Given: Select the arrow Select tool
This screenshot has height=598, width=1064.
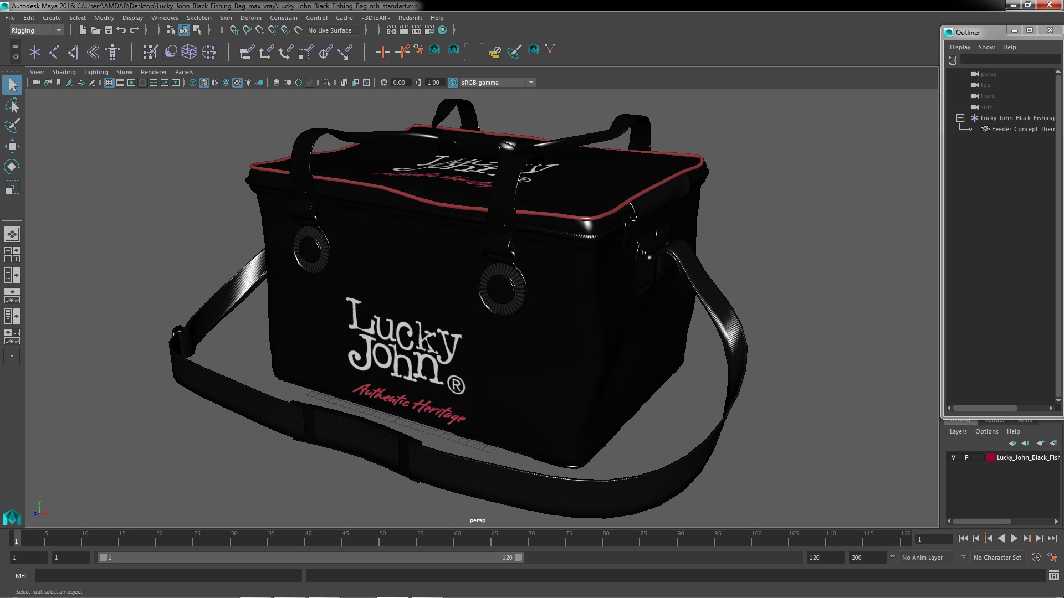Looking at the screenshot, I should pyautogui.click(x=12, y=85).
